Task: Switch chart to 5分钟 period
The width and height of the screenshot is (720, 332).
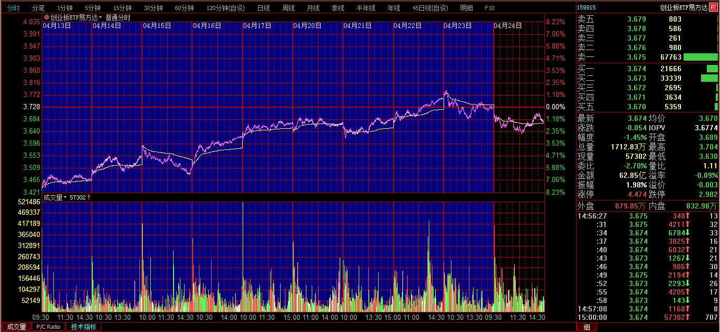Action: point(93,8)
